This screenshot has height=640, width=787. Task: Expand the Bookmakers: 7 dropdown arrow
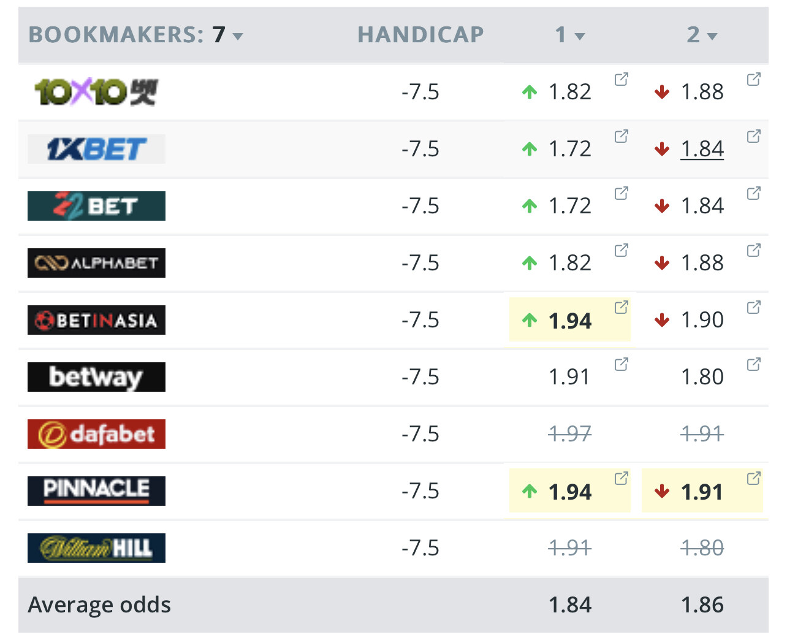pyautogui.click(x=238, y=36)
